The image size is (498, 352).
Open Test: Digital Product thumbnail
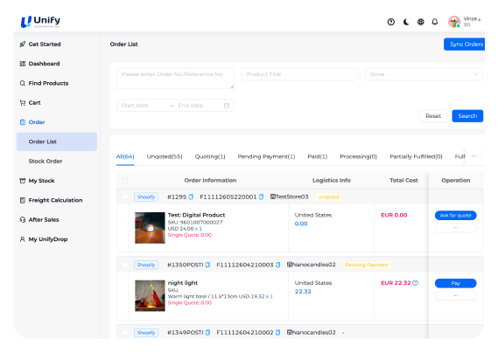click(150, 228)
